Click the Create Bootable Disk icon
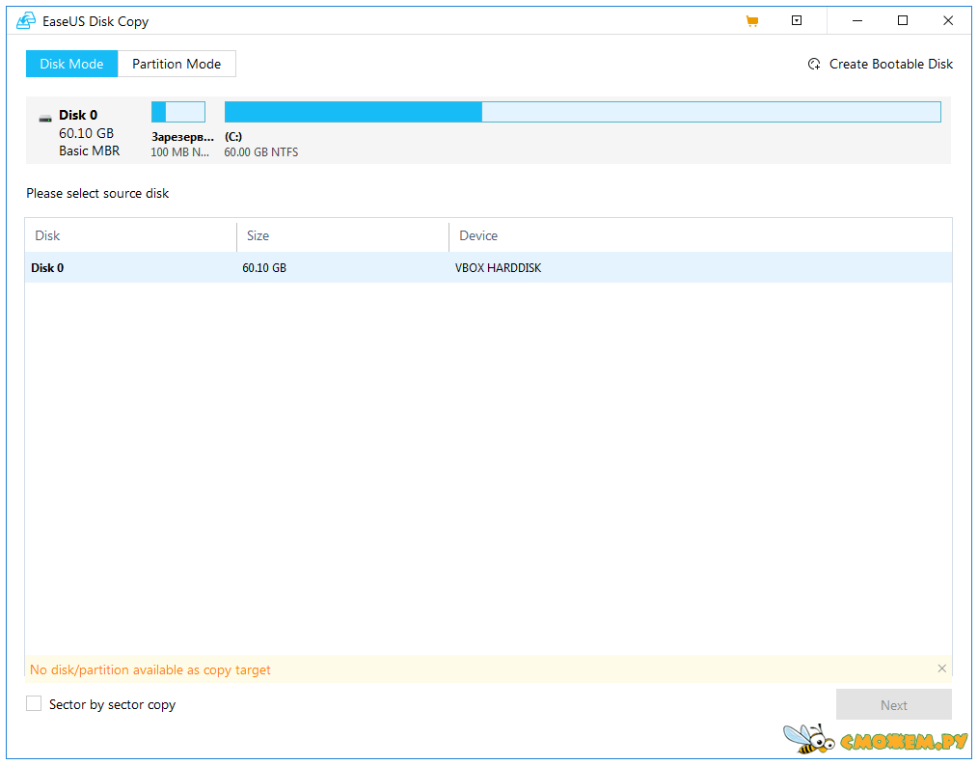The height and width of the screenshot is (765, 978). pos(814,65)
